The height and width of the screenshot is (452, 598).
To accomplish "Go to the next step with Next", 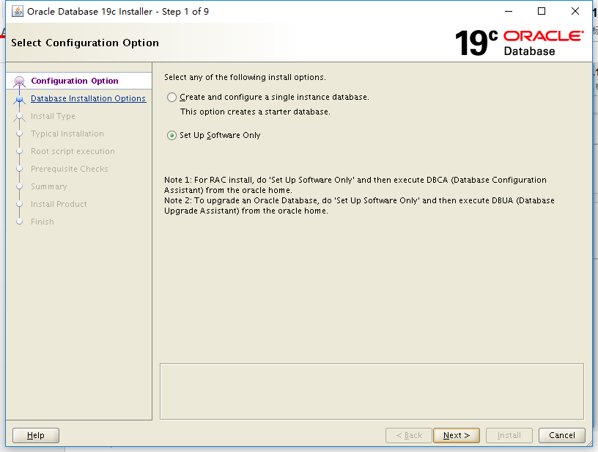I will [457, 435].
